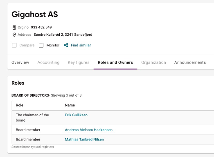Open the Accounting tab
Viewport: 214px width, 157px height.
coord(48,62)
